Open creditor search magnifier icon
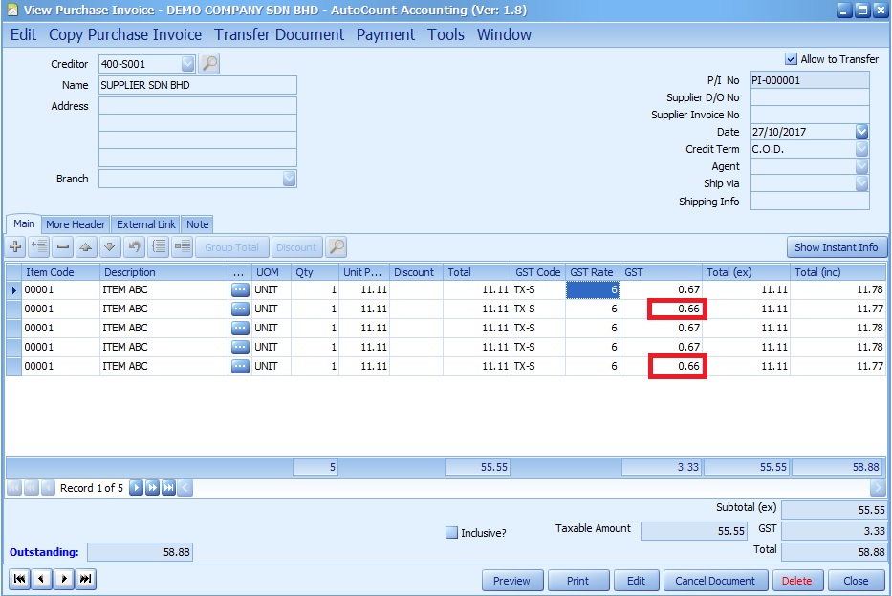 coord(209,64)
